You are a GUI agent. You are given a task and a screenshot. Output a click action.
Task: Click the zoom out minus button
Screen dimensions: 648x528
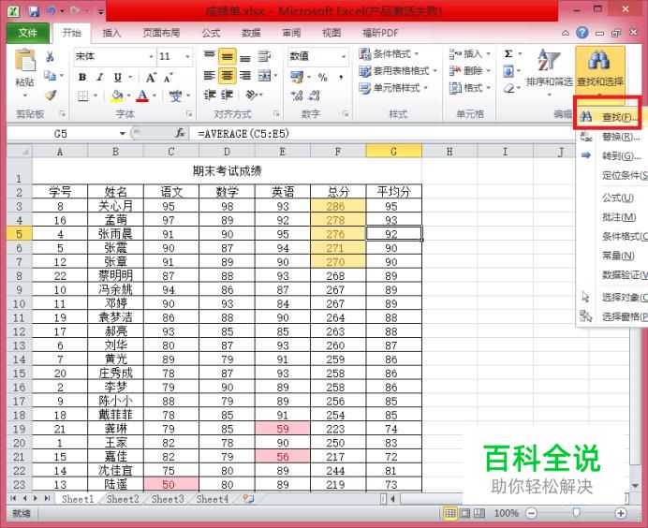[532, 513]
